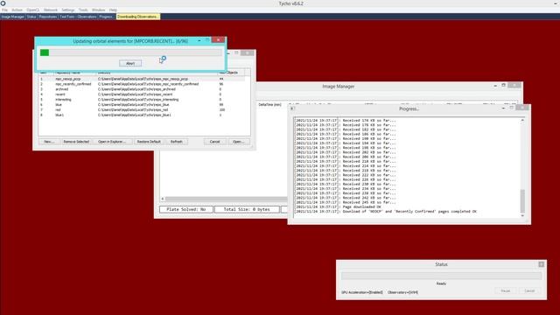Switch to the Progress window tab
The height and width of the screenshot is (315, 560).
pyautogui.click(x=106, y=17)
